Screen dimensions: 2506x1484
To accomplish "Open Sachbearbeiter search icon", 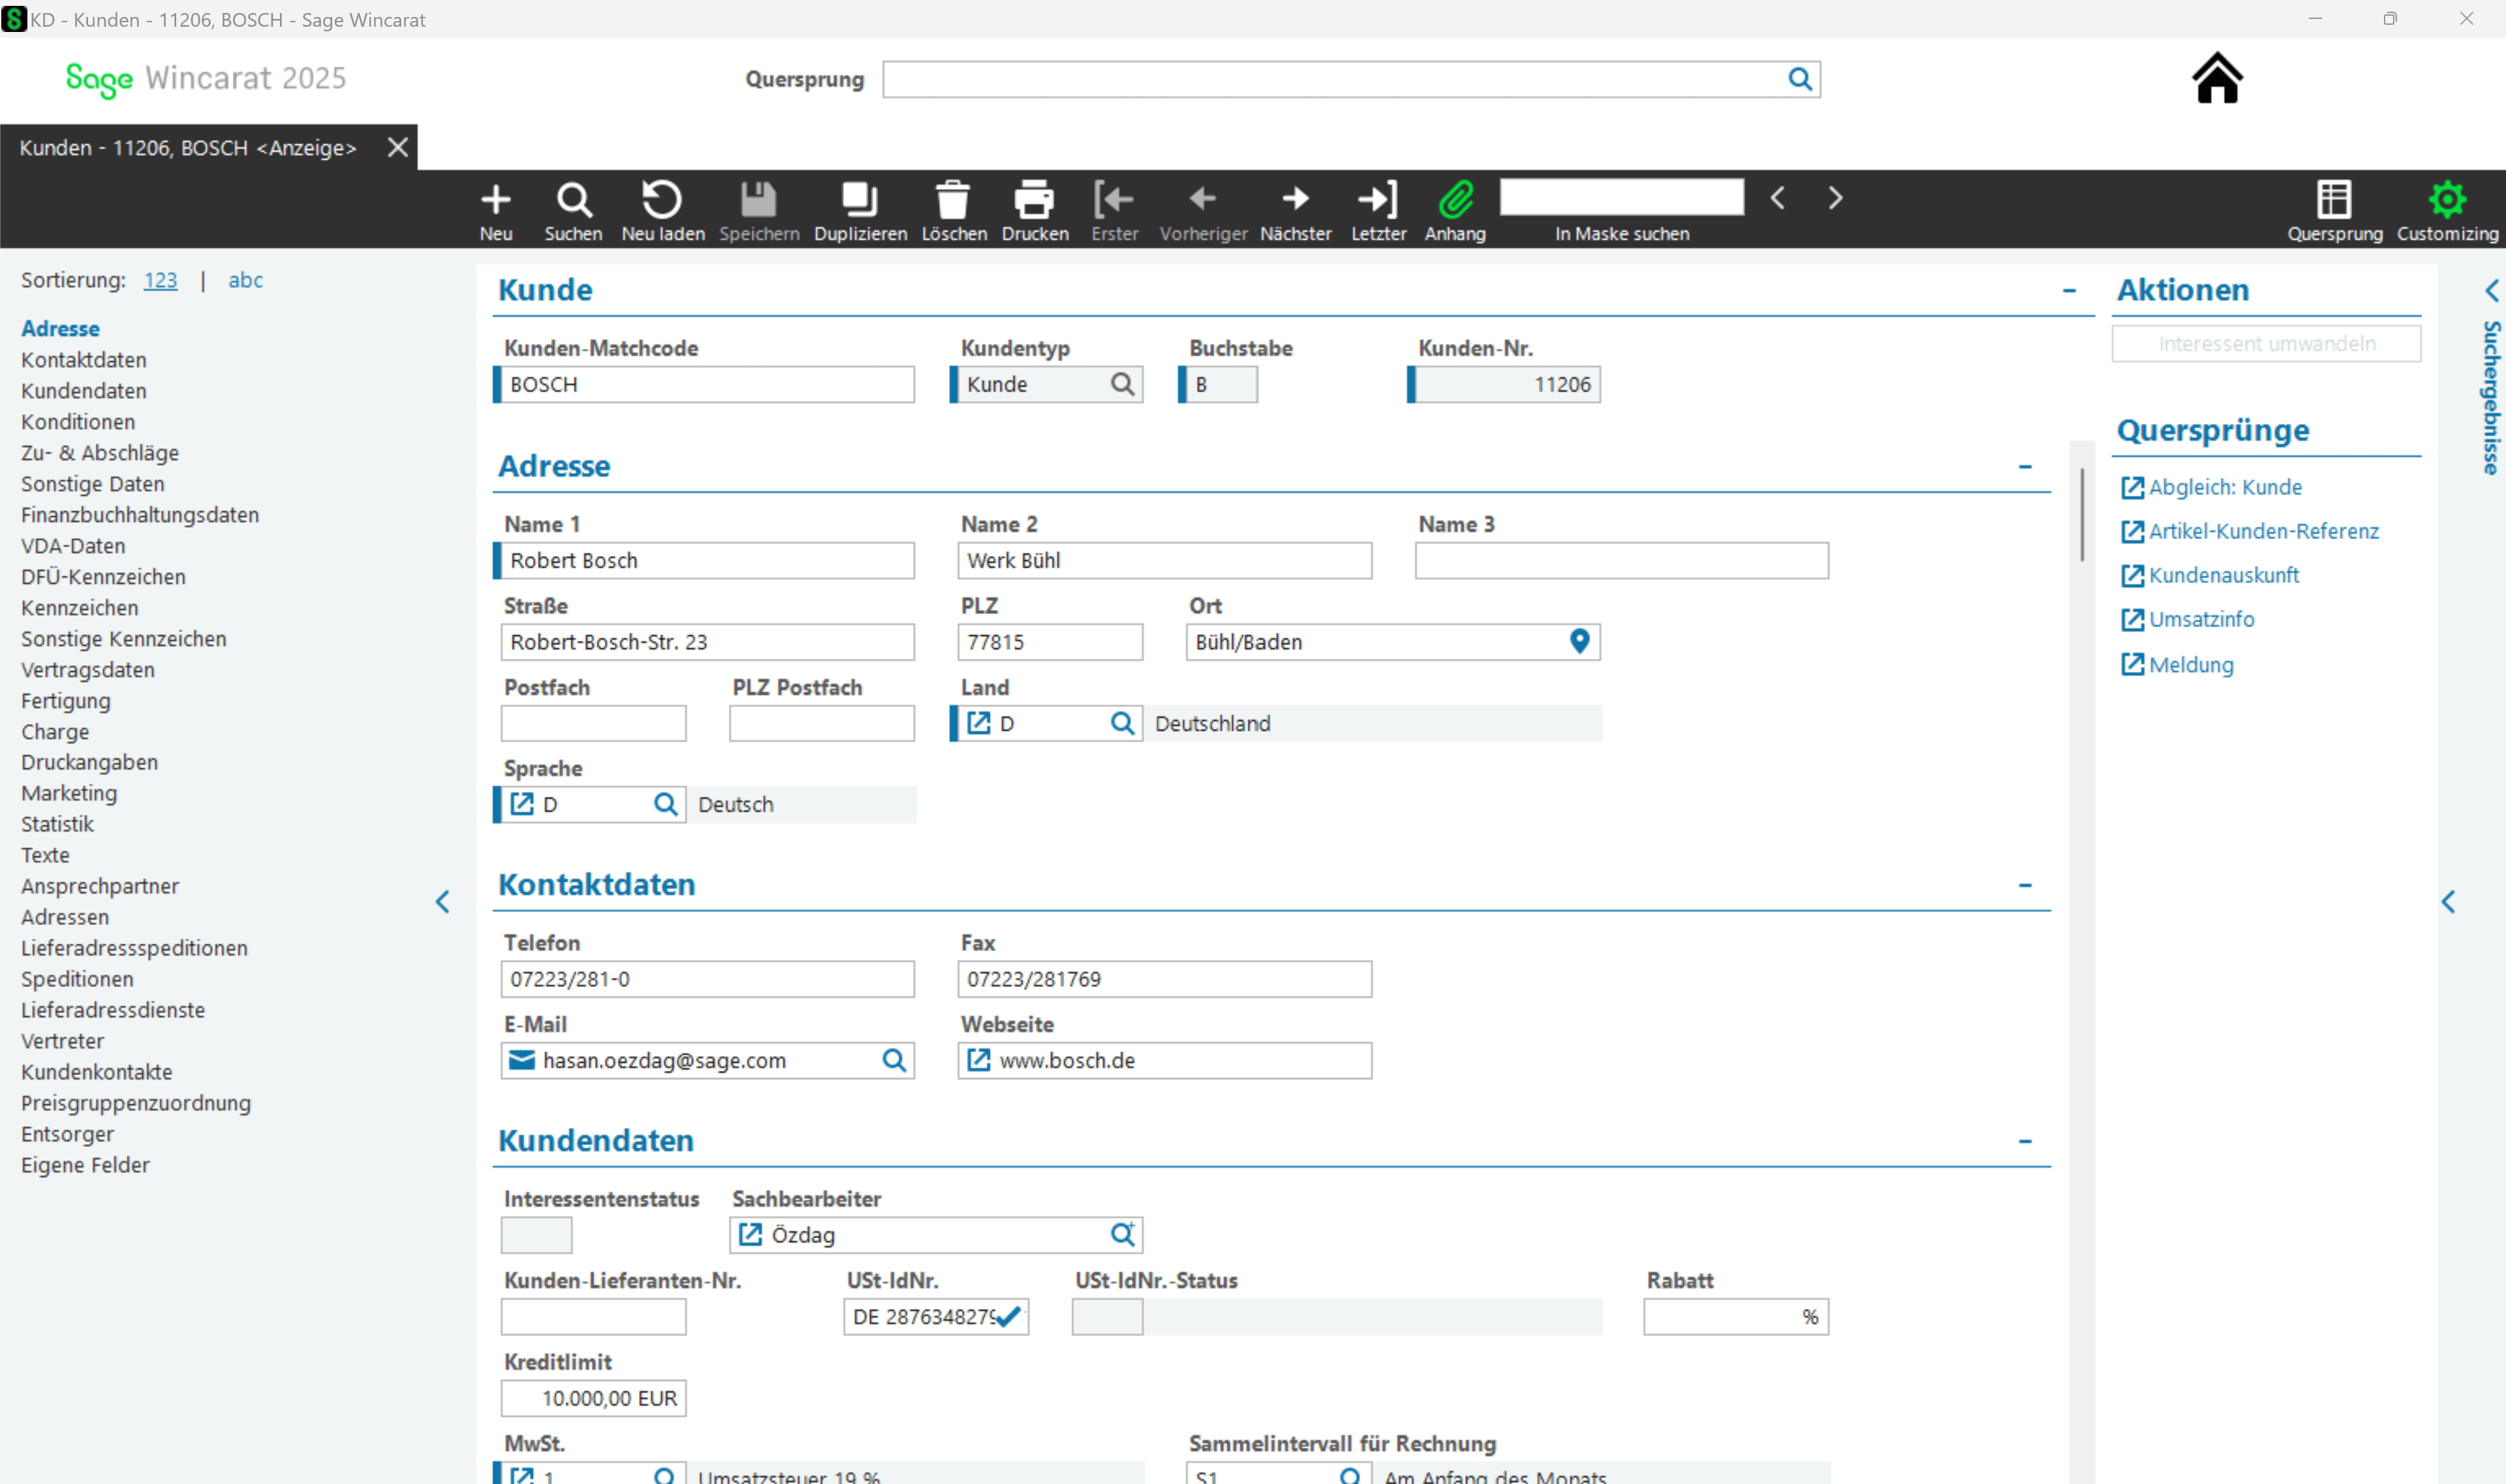I will (1122, 1234).
